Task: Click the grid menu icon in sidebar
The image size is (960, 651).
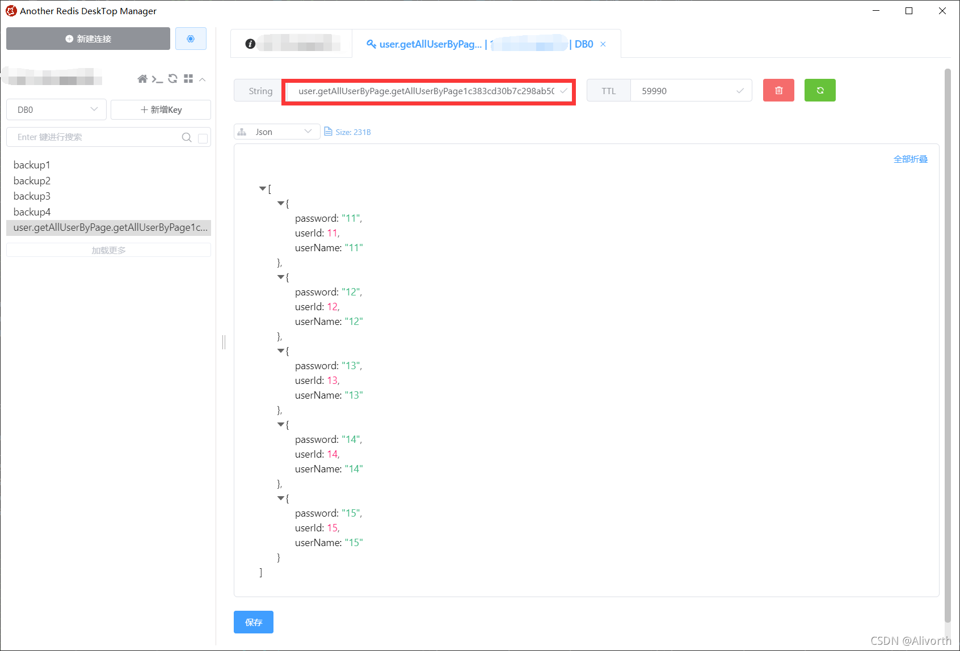Action: coord(188,79)
